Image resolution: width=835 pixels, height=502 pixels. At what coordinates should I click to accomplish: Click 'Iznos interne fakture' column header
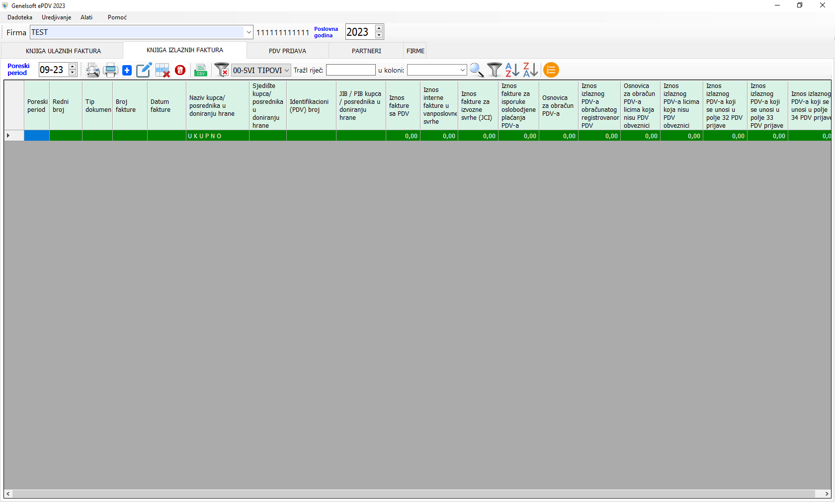click(439, 105)
